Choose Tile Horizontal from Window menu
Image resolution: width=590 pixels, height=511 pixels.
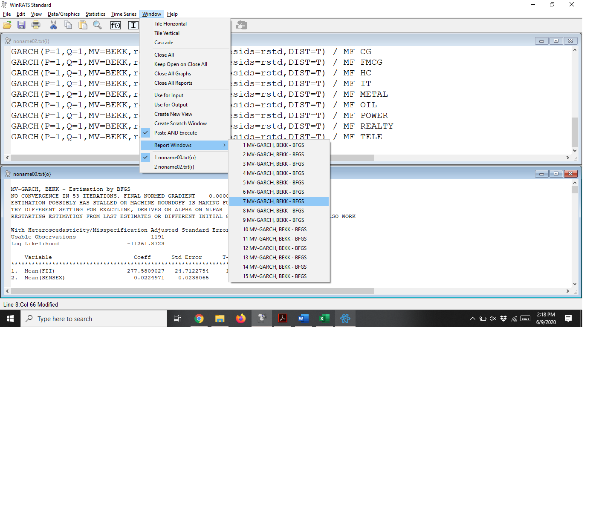(171, 24)
